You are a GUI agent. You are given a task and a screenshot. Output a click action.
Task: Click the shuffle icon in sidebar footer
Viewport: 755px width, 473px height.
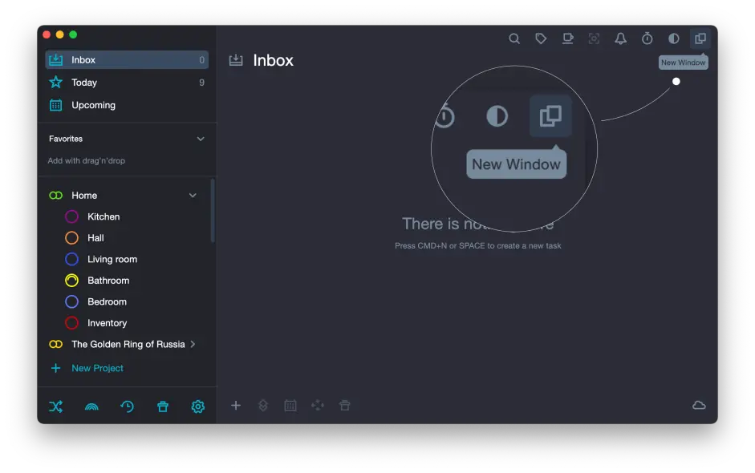pos(55,406)
